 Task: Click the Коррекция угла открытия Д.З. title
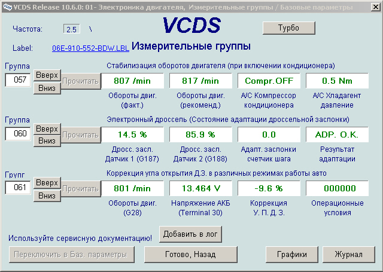click(217, 173)
